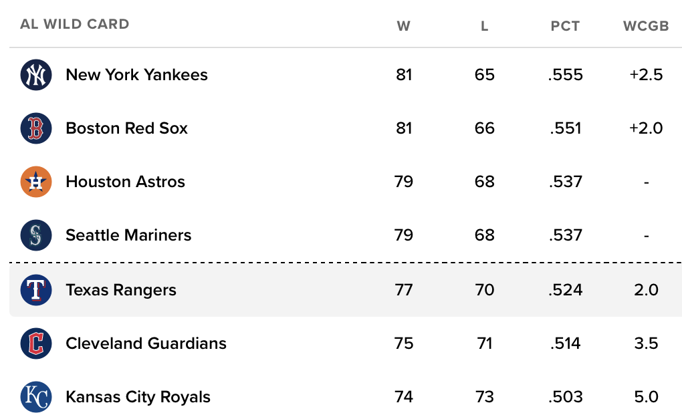Viewport: 682px width, 417px height.
Task: Open the Texas Rangers team link
Action: point(121,290)
